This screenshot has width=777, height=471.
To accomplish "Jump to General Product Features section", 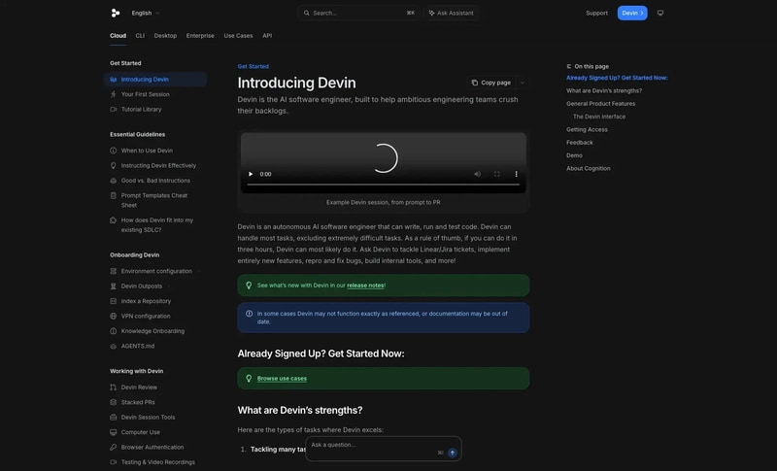I will click(x=600, y=104).
